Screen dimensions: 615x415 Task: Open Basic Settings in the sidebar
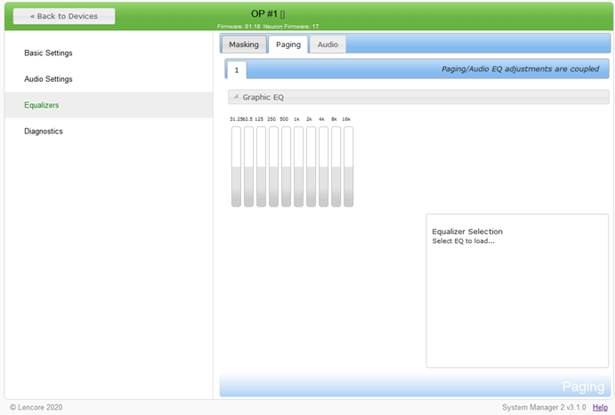[48, 53]
